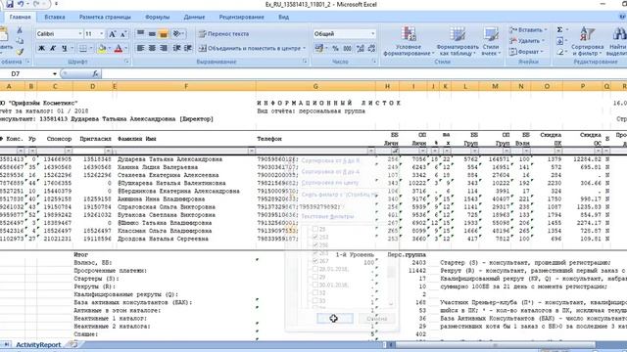Apply accounting number format
The height and width of the screenshot is (352, 627).
(x=318, y=48)
